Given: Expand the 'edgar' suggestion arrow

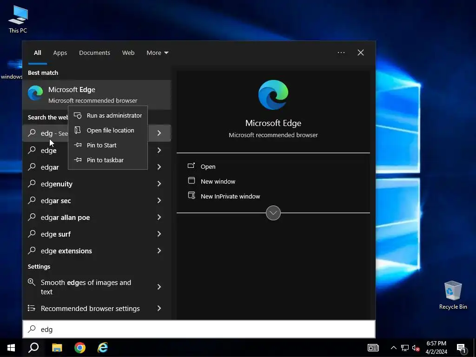Looking at the screenshot, I should (x=159, y=167).
